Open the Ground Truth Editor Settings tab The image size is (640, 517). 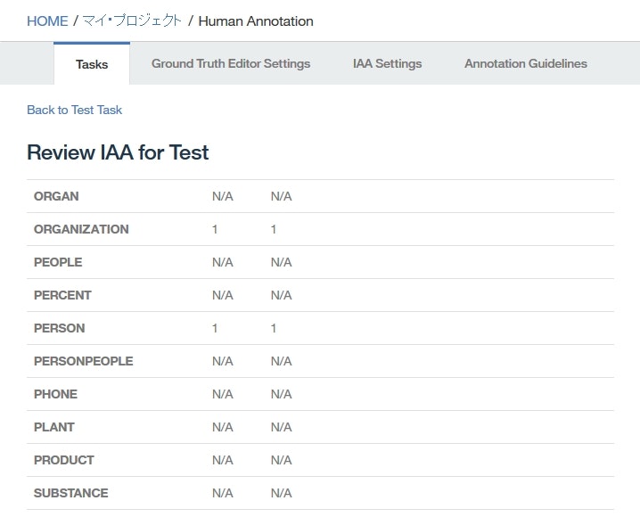click(x=231, y=63)
